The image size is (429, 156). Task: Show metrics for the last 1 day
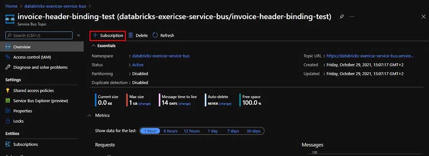[x=213, y=131]
